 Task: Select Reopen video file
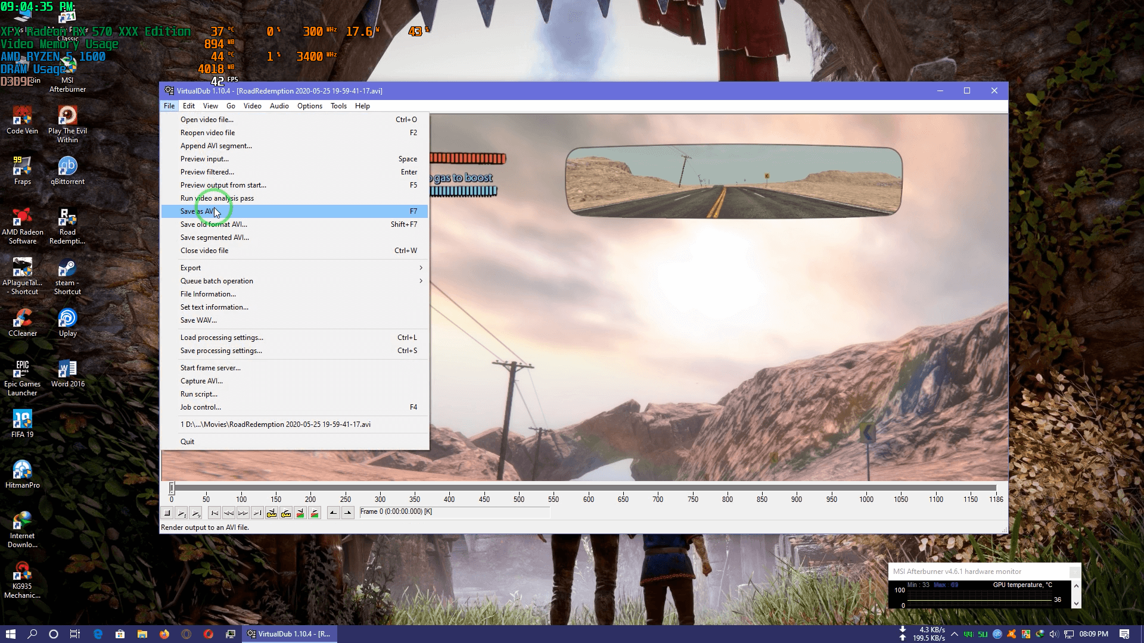294,133
